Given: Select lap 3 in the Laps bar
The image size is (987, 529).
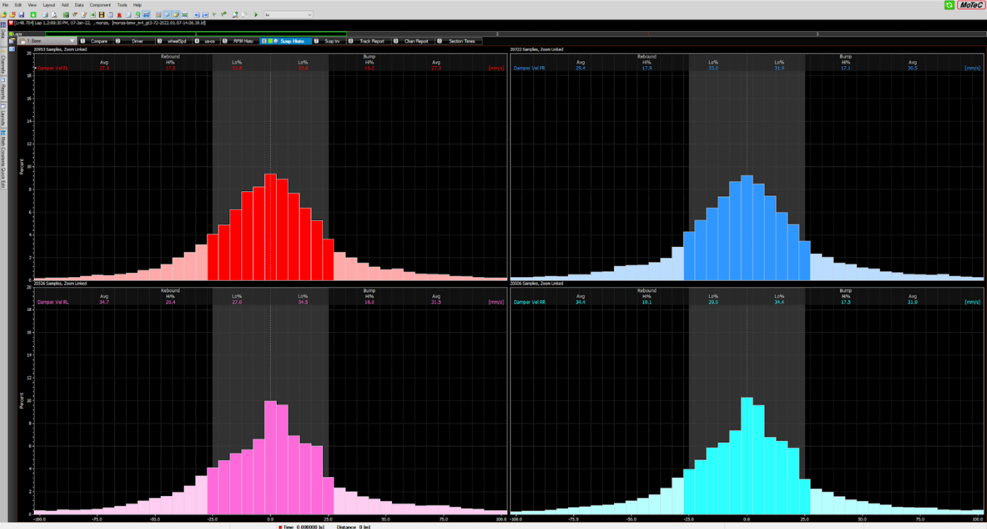Looking at the screenshot, I should 817,34.
